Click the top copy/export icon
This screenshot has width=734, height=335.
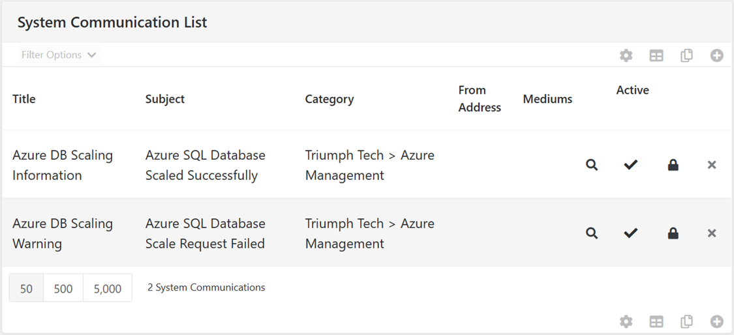(x=686, y=55)
